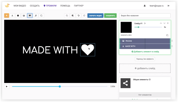Screen dimensions: 178x102
Task: Open МОИ ВИДЕО menu
Action: 20,6
